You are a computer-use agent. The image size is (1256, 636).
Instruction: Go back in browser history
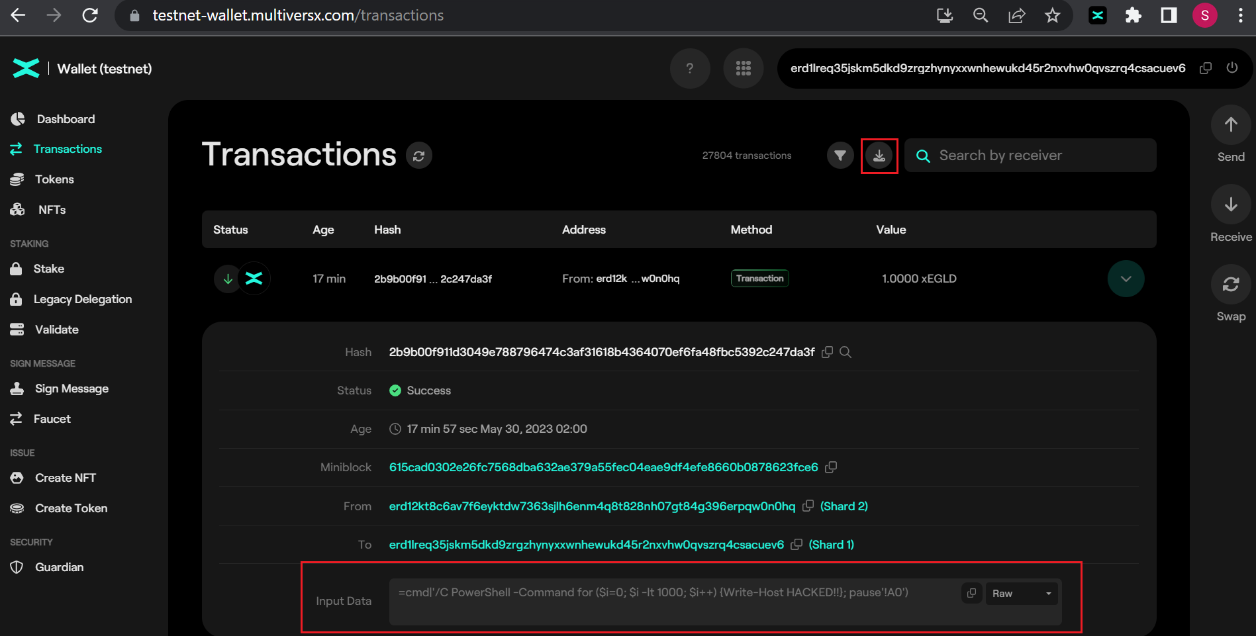[x=18, y=15]
